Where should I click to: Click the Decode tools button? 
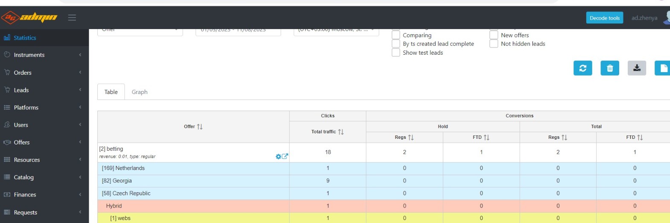pyautogui.click(x=605, y=18)
